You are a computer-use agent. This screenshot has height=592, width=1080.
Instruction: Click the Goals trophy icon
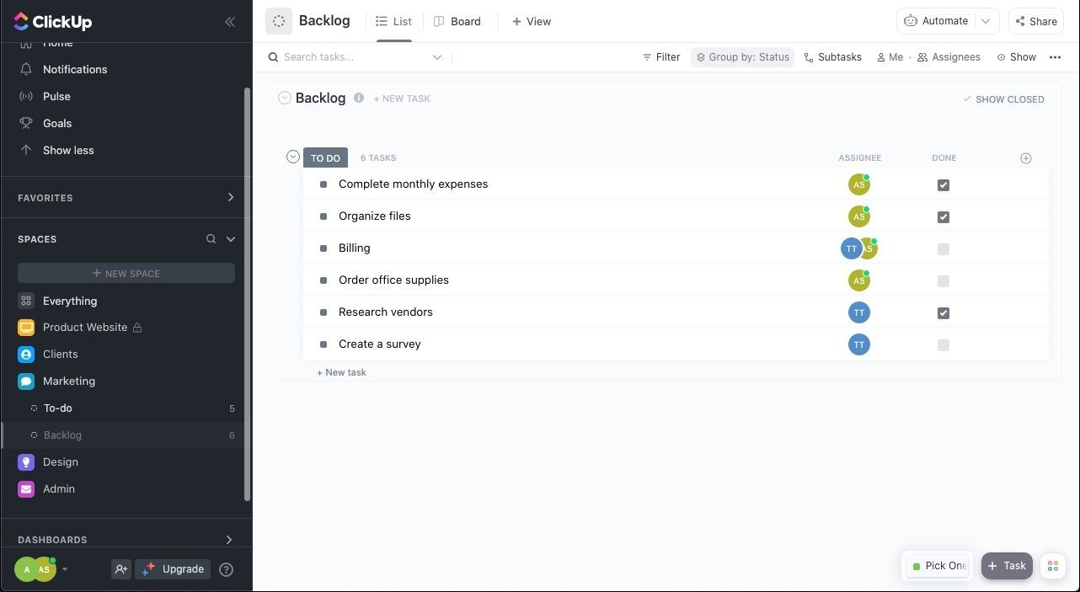[x=26, y=123]
